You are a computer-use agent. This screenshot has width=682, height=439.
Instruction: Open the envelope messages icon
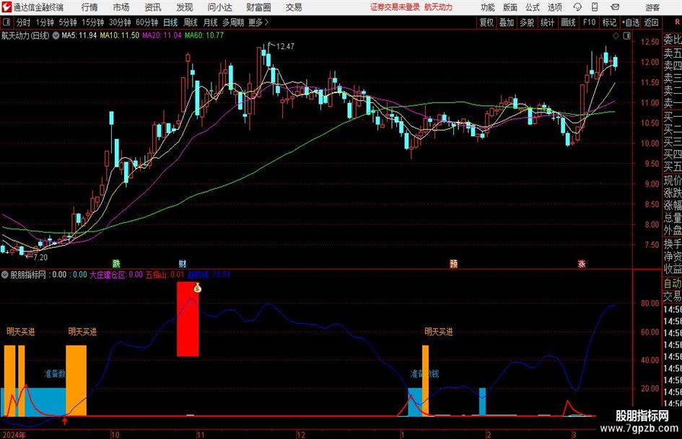coord(615,7)
